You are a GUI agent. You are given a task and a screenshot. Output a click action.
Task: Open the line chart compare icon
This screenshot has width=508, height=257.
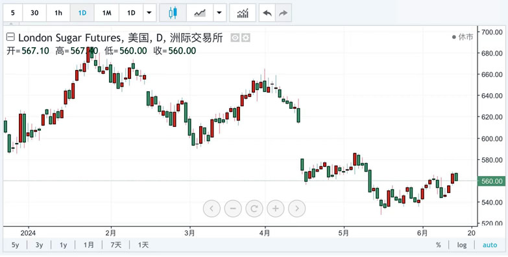click(x=200, y=13)
